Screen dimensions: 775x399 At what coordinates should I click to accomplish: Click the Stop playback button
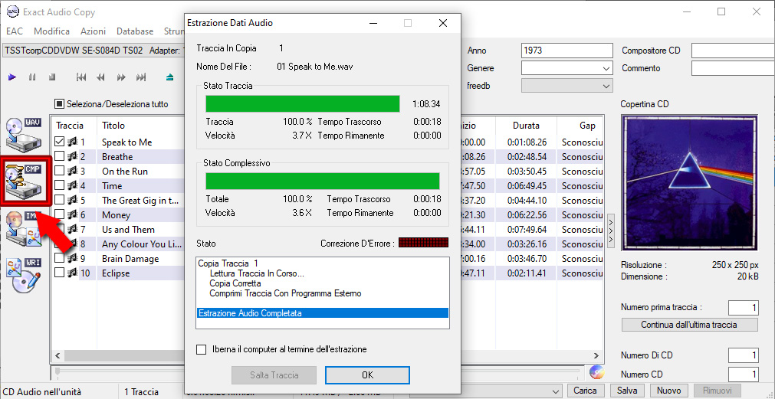(52, 77)
